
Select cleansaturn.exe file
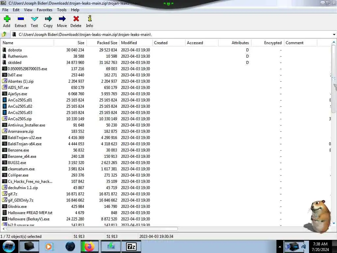point(21,169)
